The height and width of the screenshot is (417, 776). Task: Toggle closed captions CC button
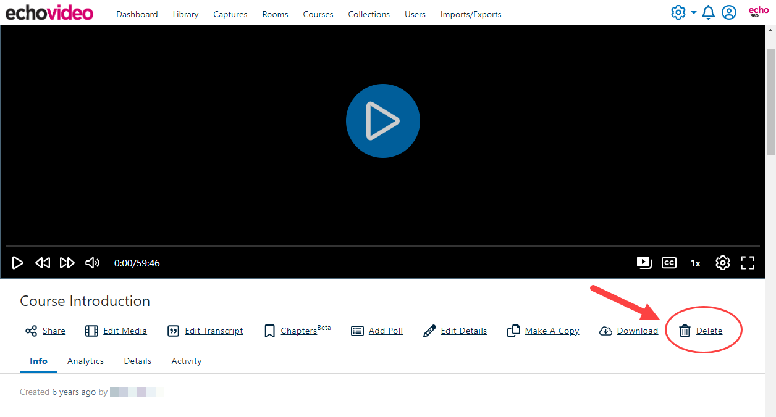[669, 263]
